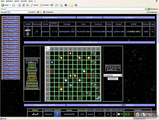159x120 pixels.
Task: Click Alle Schiffe Abdocken
Action: 32,79
